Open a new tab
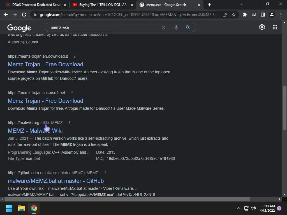 pos(210,5)
